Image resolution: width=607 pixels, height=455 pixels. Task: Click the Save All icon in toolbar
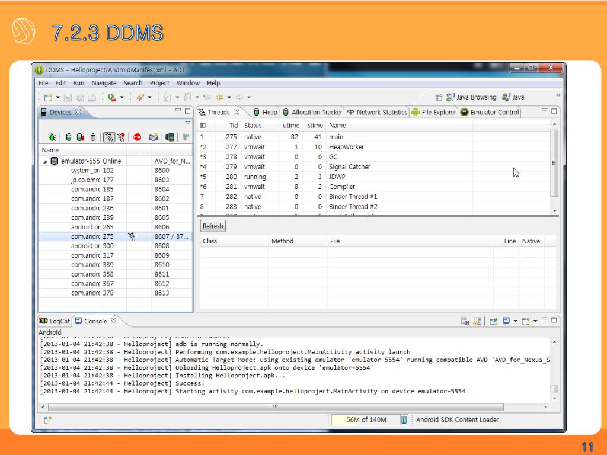[80, 98]
